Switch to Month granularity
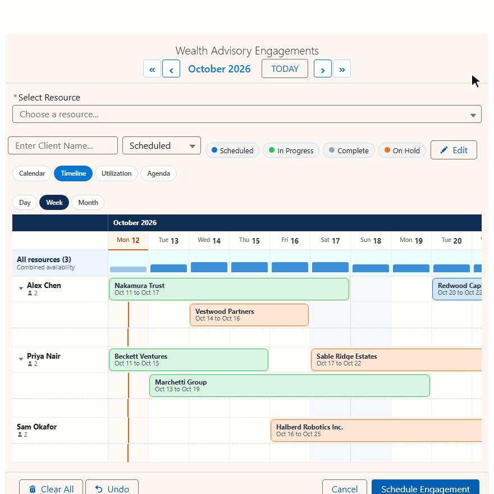Screen dimensions: 494x494 point(88,203)
